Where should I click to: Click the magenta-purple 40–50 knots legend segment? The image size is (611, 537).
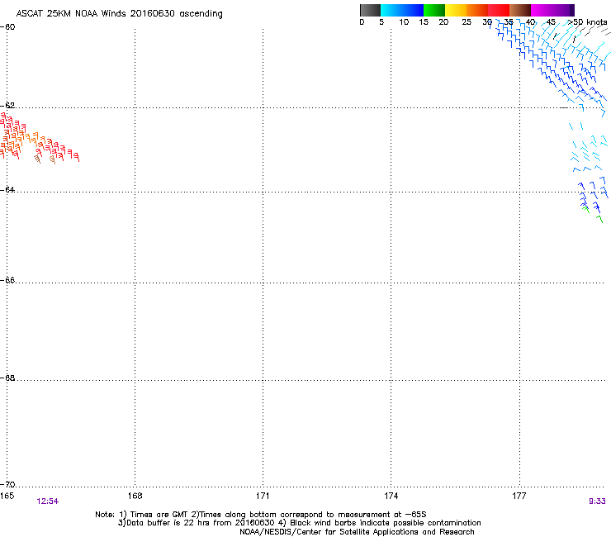click(x=552, y=10)
